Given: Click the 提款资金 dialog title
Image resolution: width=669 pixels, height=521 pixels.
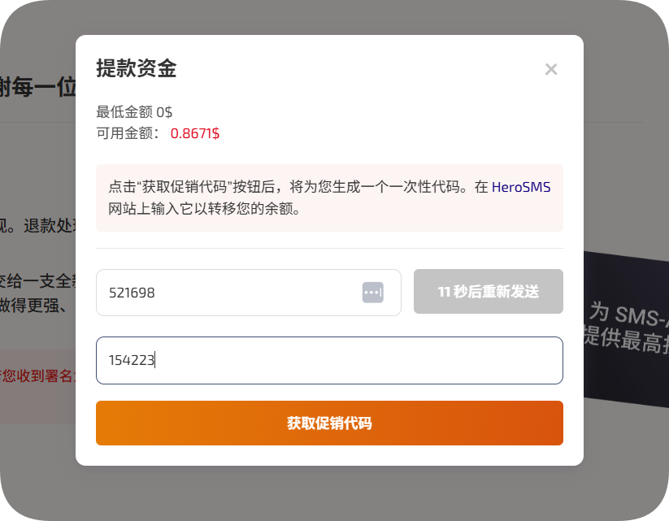Looking at the screenshot, I should point(137,69).
